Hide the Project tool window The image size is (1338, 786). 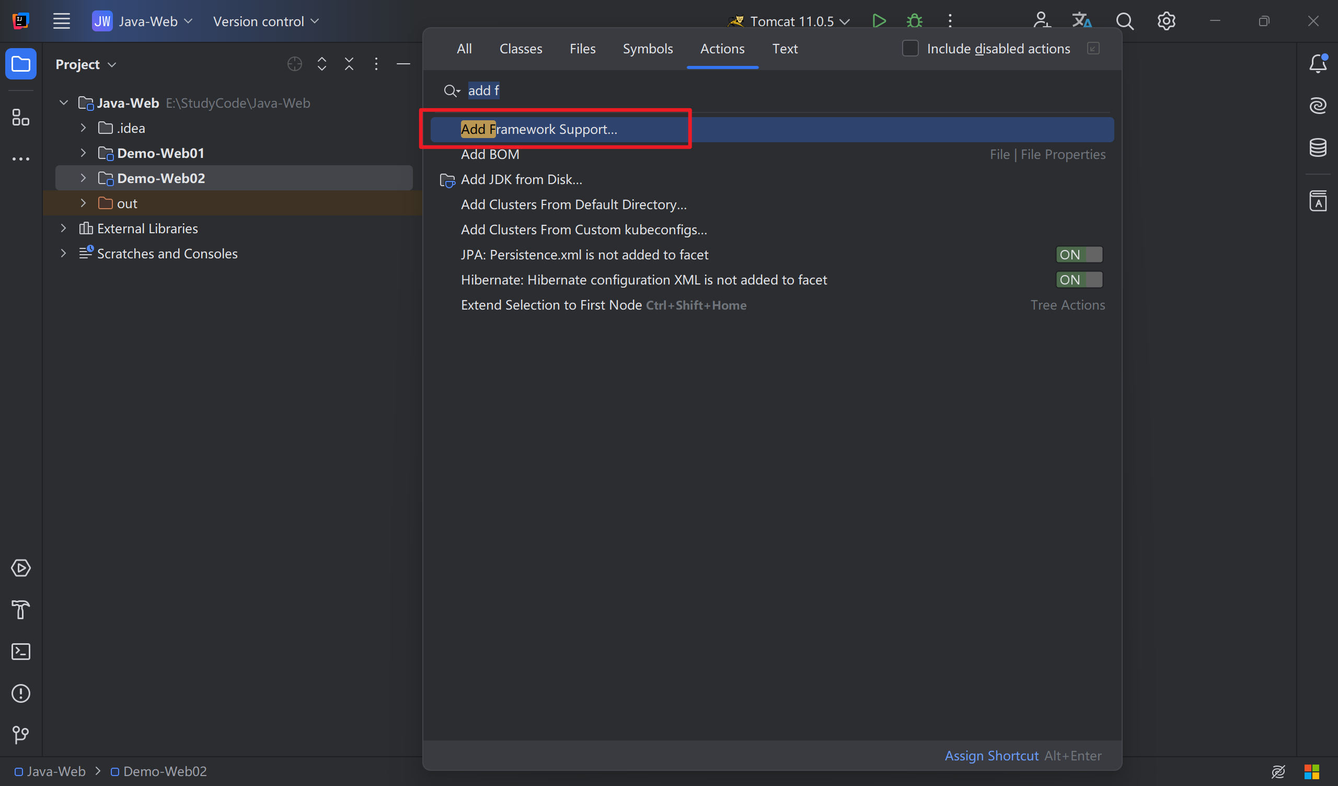(x=403, y=64)
